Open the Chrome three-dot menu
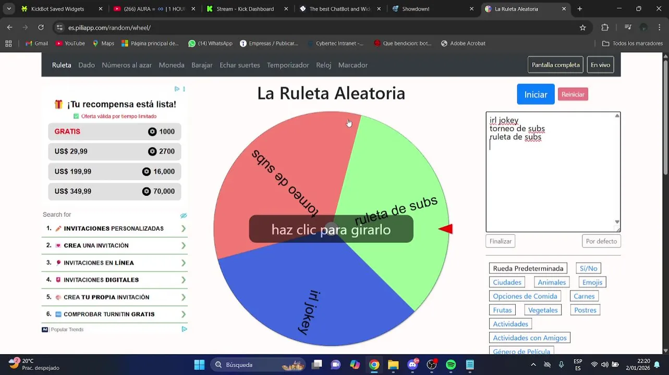Viewport: 669px width, 375px height. click(660, 28)
